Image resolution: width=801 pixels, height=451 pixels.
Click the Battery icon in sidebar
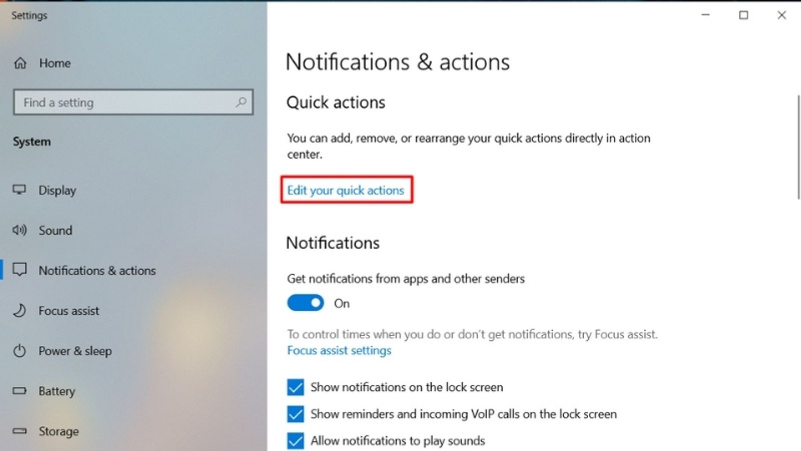(20, 391)
